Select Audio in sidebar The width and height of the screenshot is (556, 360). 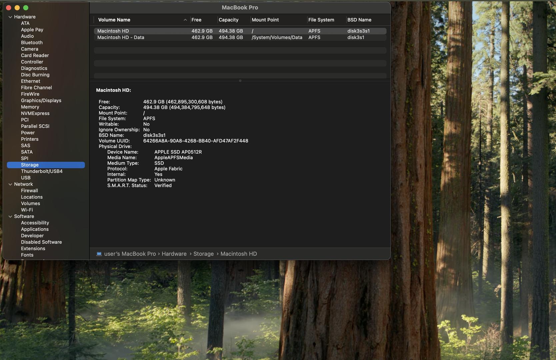click(x=27, y=36)
